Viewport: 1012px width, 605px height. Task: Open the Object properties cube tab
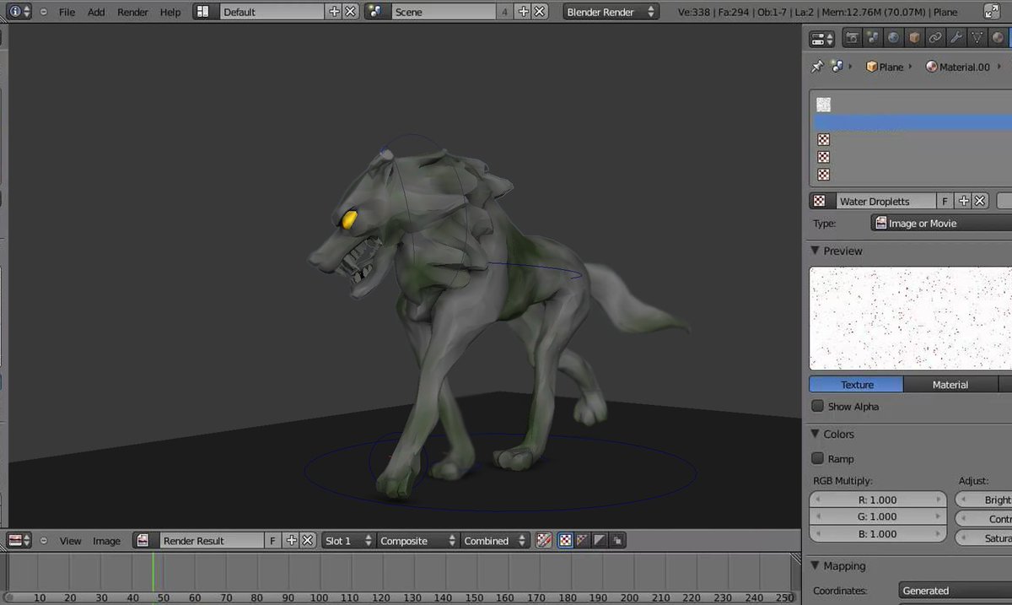pos(914,38)
